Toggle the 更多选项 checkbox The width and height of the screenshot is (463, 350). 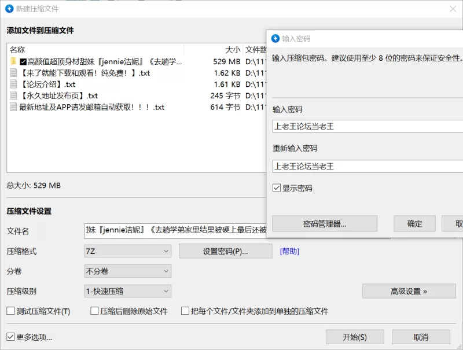pos(10,337)
